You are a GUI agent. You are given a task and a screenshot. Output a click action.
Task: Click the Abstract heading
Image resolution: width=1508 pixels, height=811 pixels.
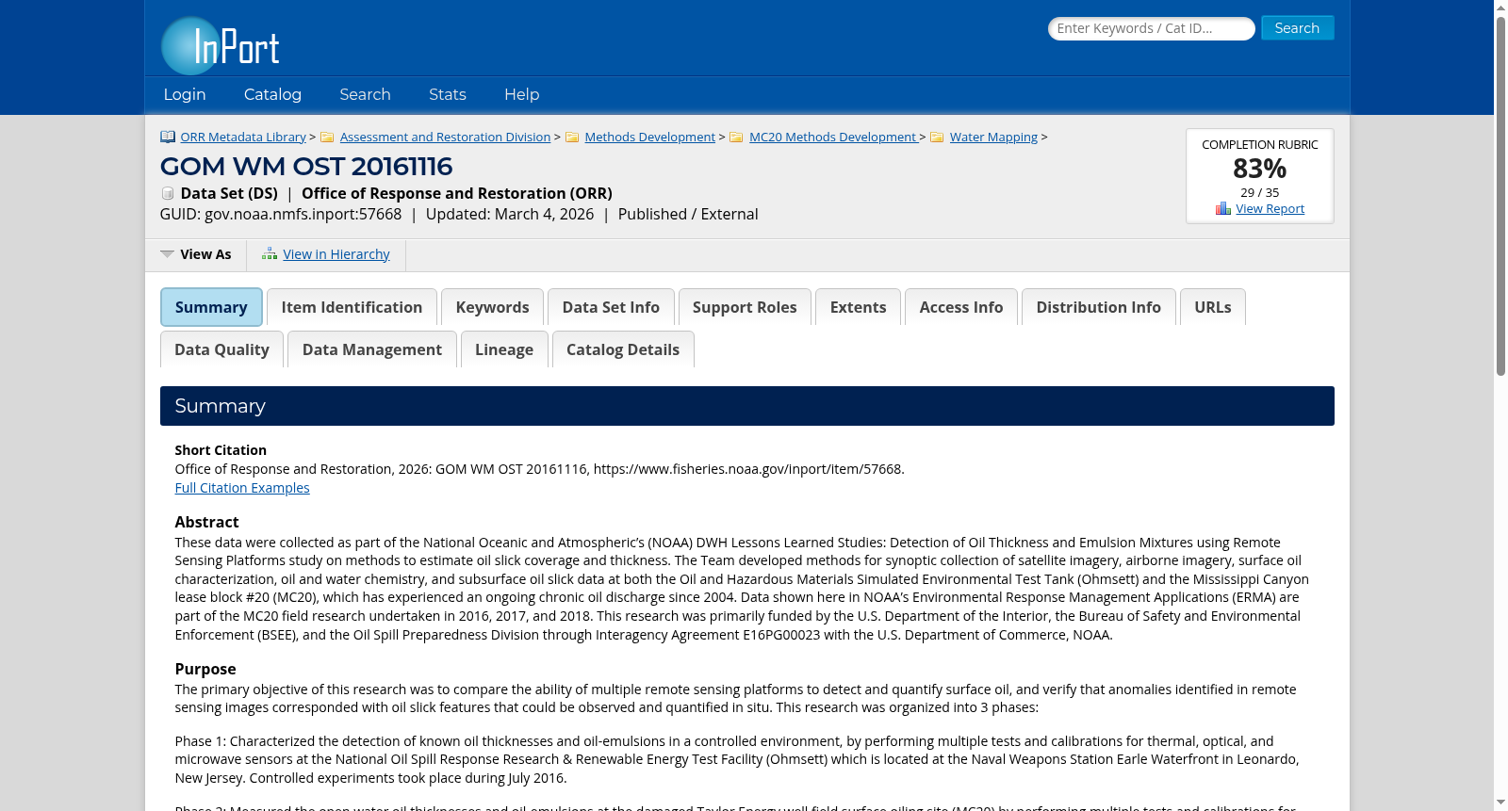[206, 522]
